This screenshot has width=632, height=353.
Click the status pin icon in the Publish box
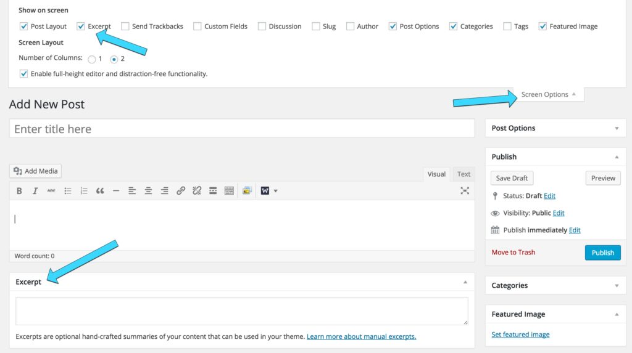(x=495, y=196)
